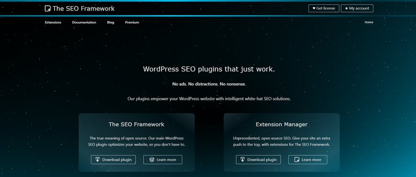This screenshot has width=416, height=177.
Task: Open the Blog menu link
Action: click(110, 22)
